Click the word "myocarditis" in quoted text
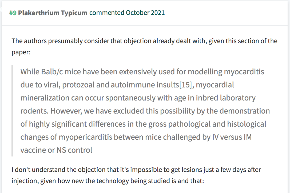 coord(244,72)
